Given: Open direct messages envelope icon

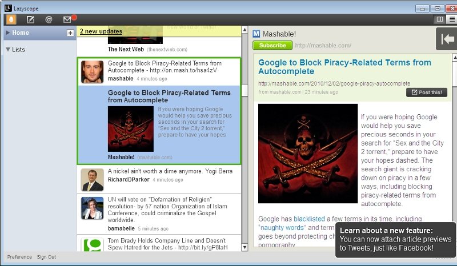Looking at the screenshot, I should [67, 19].
